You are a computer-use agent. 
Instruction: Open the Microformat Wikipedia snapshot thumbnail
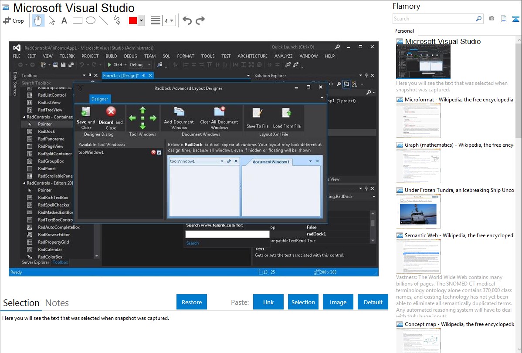pos(418,121)
